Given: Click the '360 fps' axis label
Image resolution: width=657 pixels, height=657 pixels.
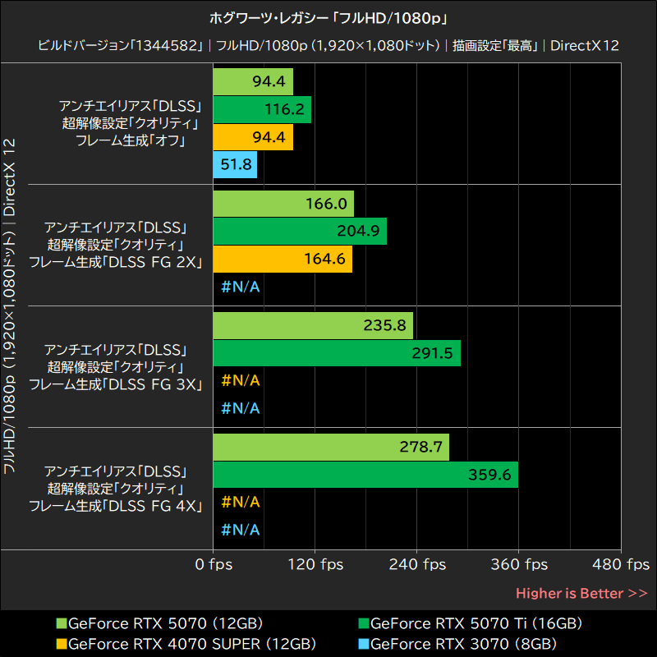Looking at the screenshot, I should (519, 564).
